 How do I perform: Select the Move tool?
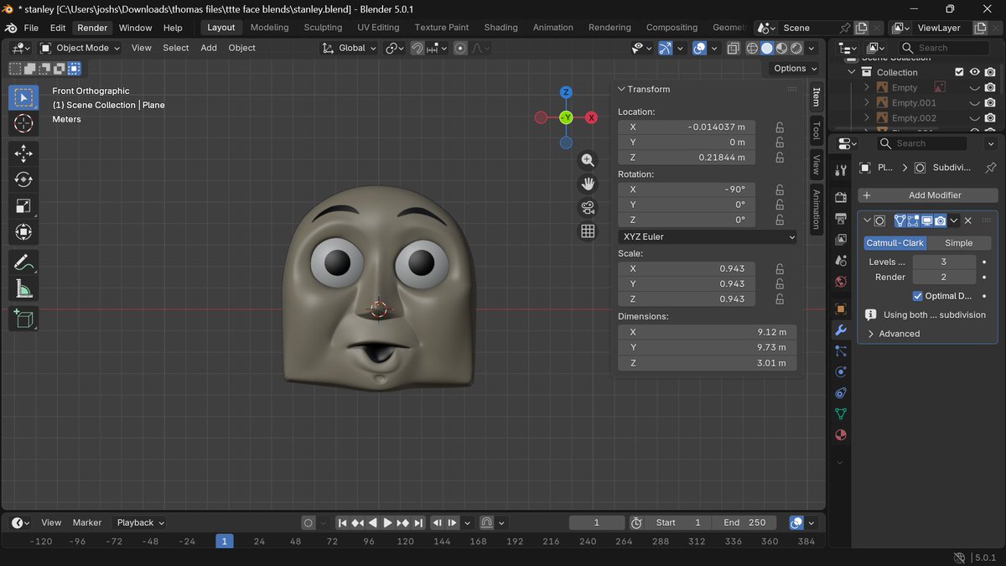click(23, 153)
